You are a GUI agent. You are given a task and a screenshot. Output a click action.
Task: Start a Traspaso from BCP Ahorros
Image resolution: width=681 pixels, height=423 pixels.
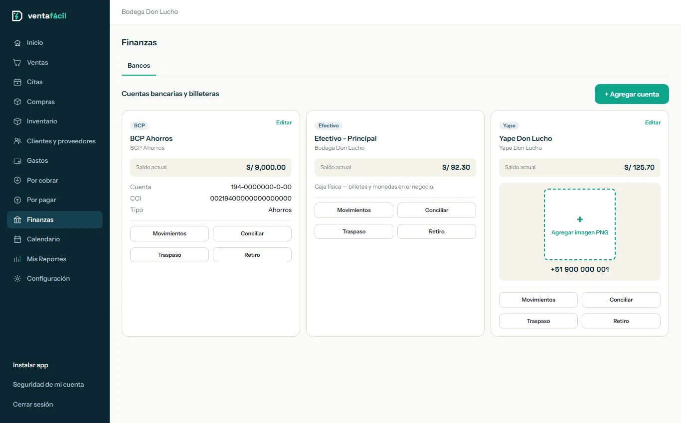click(170, 255)
